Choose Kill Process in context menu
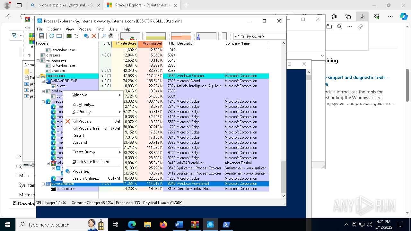The width and height of the screenshot is (411, 231). click(93, 121)
